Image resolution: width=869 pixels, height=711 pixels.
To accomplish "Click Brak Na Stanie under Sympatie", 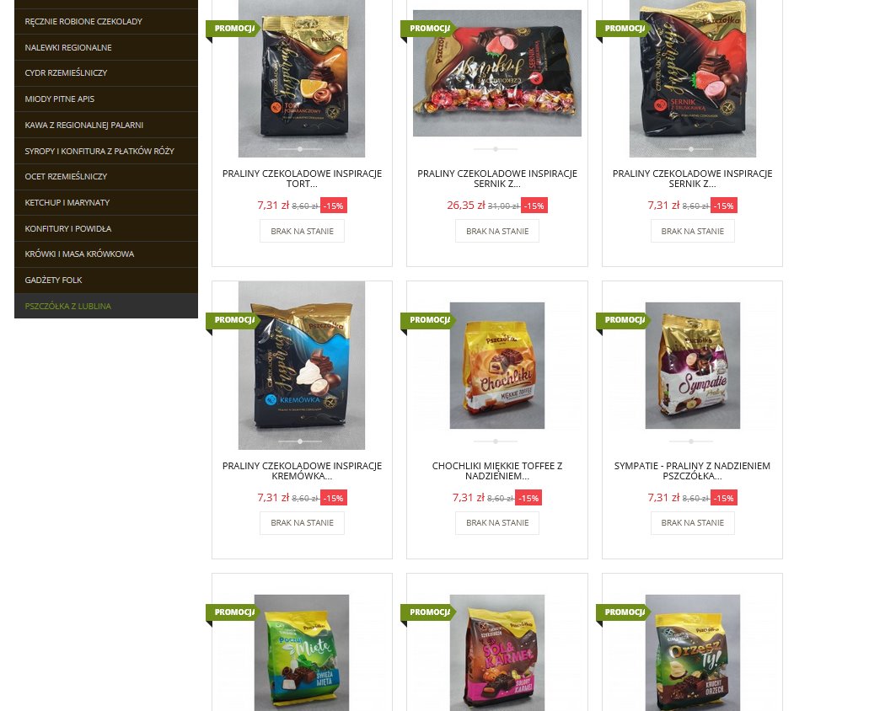I will pyautogui.click(x=693, y=523).
